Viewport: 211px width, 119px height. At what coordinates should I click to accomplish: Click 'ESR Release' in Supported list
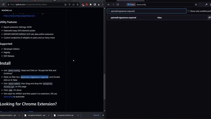tap(9, 56)
